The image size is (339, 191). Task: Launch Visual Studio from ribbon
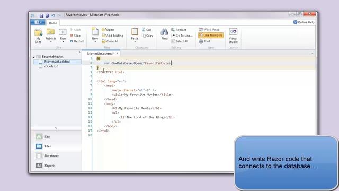[233, 36]
